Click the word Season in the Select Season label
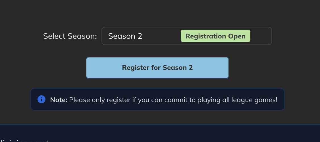Viewport: 320px width, 142px height. point(82,36)
